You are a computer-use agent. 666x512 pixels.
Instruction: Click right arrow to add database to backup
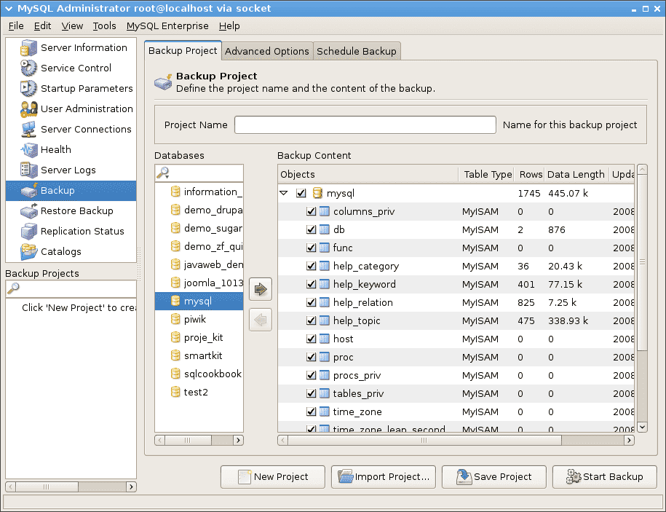coord(261,289)
